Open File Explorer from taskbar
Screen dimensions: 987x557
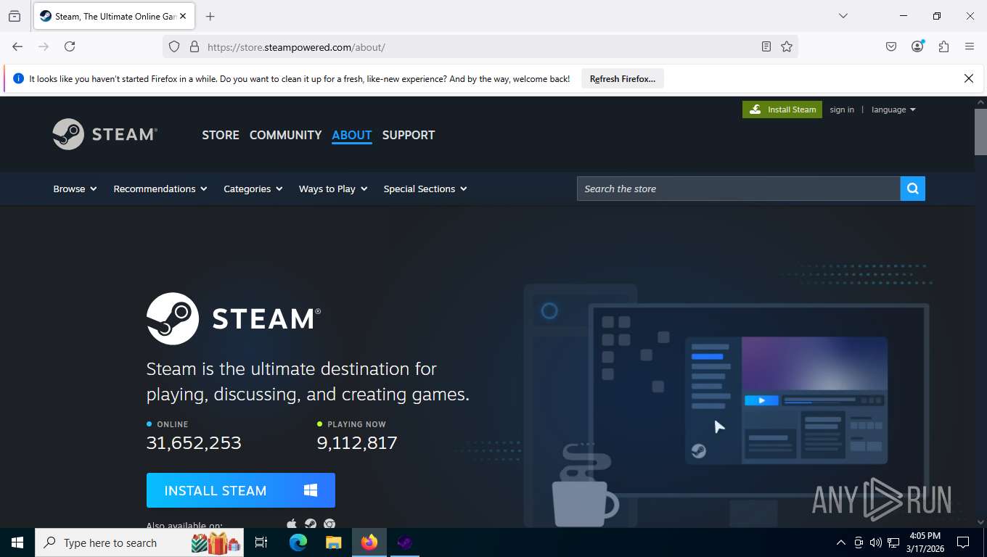(333, 542)
